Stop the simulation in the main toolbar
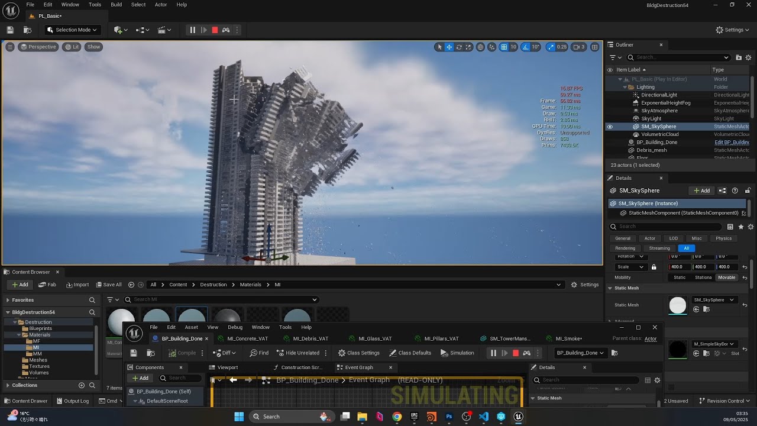The height and width of the screenshot is (426, 757). [215, 30]
